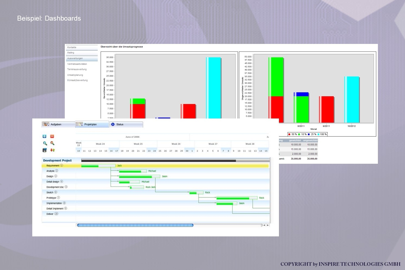Click the Übersicht über die Umsatzprognose heading
405x270 pixels.
tap(122, 47)
